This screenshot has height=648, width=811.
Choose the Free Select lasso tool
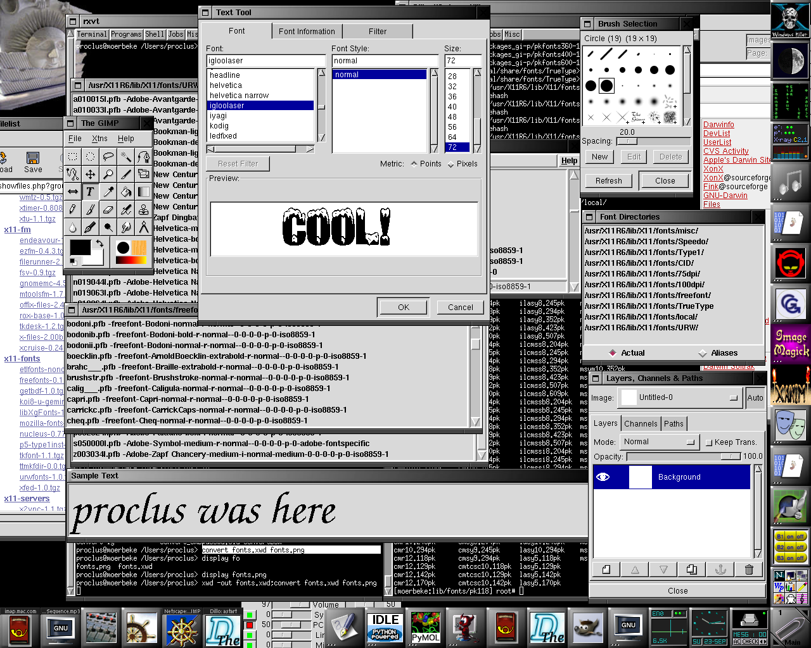(x=108, y=156)
